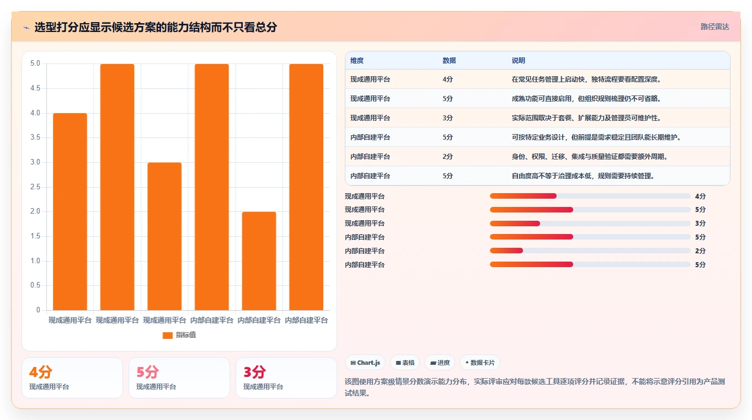Click the 4分 value at the progress bar end
752x420 pixels.
(700, 196)
